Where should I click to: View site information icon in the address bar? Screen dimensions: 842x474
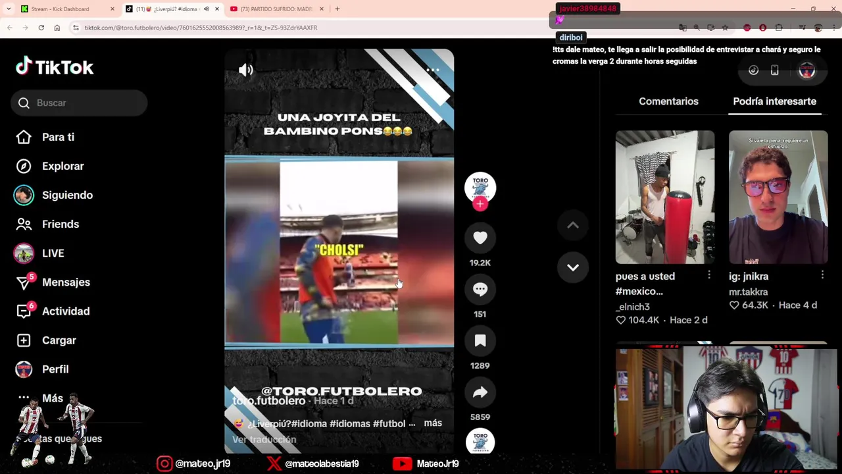(x=76, y=28)
